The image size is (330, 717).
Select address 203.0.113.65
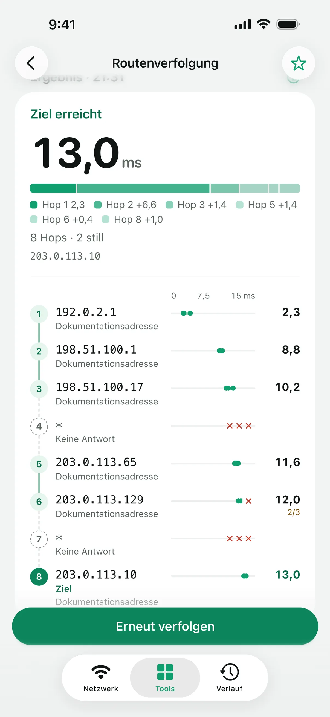(96, 462)
